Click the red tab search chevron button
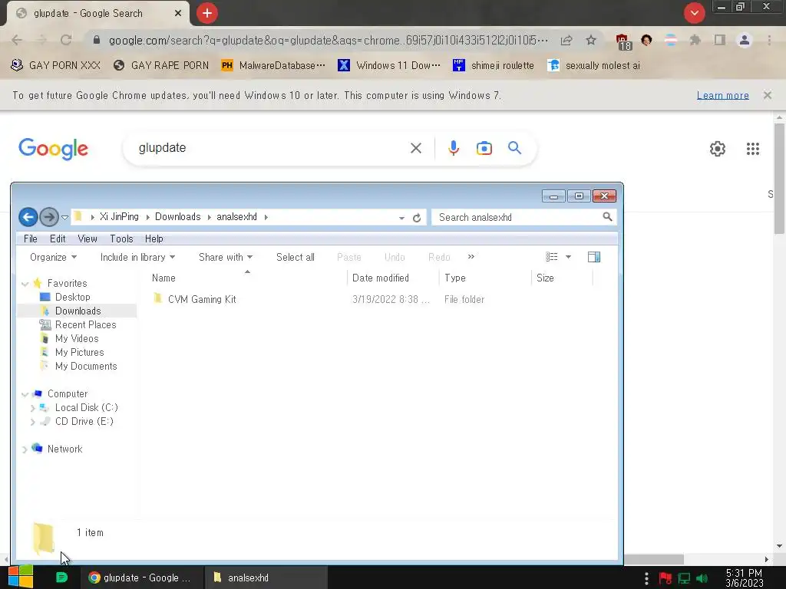Viewport: 786px width, 589px height. click(x=694, y=13)
